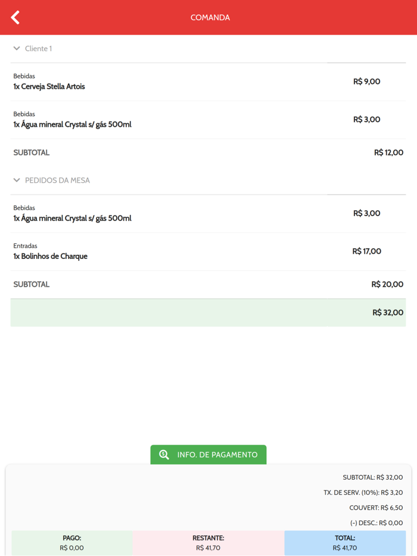Click the PEDIDOS DA MESA header label
The height and width of the screenshot is (556, 417).
pos(57,180)
